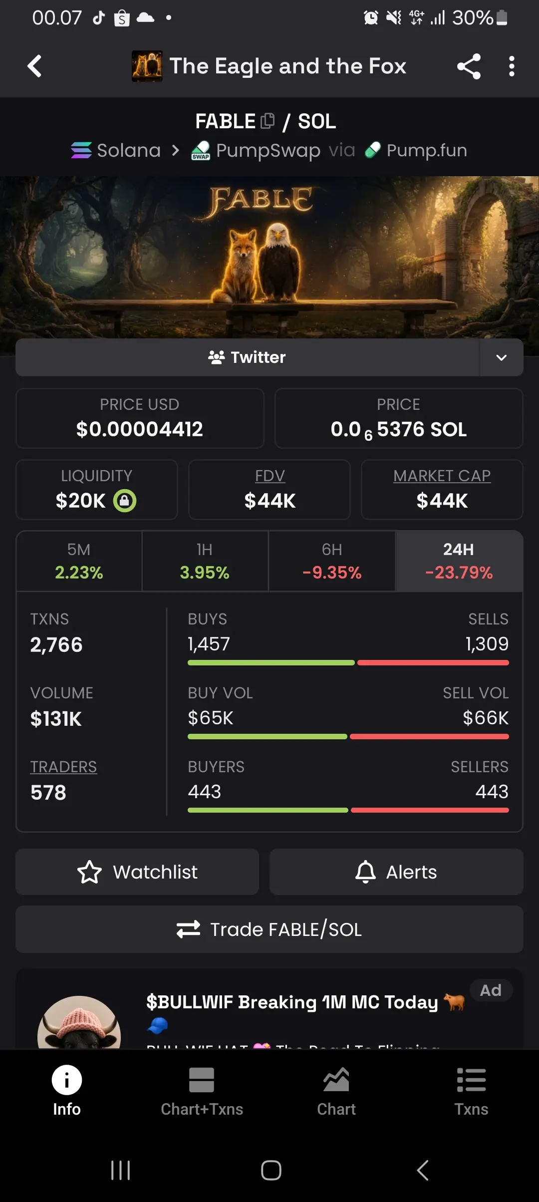
Task: Select the 6H timeframe stats
Action: coord(332,561)
